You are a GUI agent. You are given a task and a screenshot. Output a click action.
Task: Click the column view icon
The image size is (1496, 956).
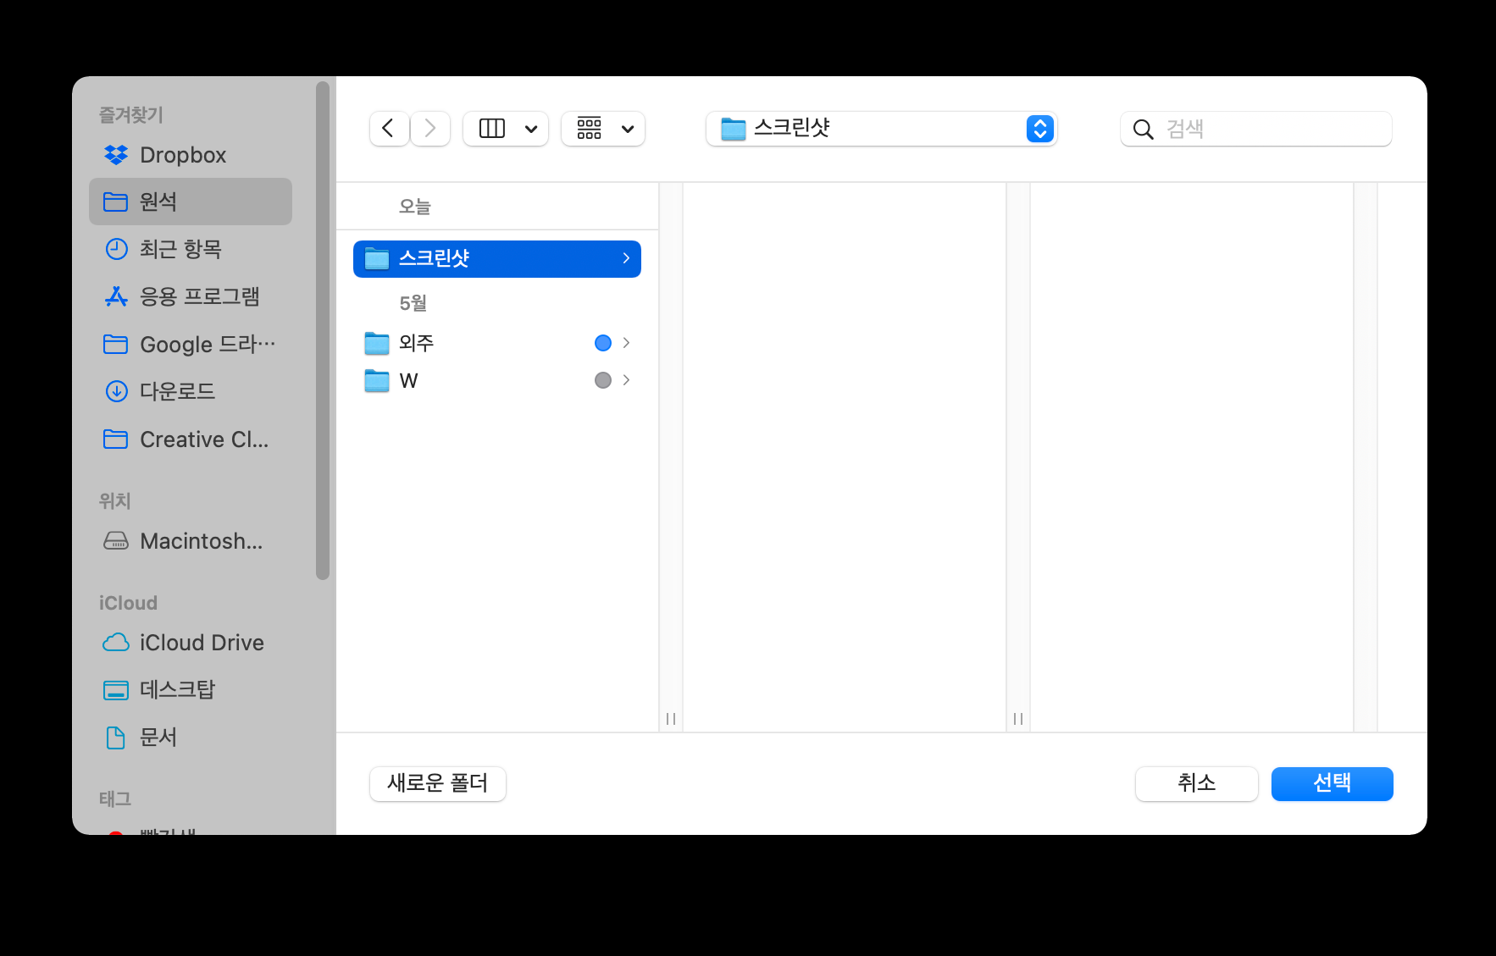point(492,129)
